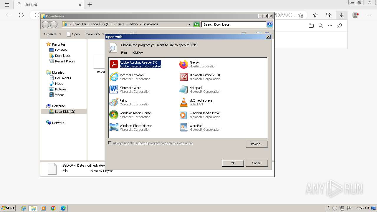Screen dimensions: 377x212
Task: Click Explorer search magnifier button
Action: click(270, 24)
